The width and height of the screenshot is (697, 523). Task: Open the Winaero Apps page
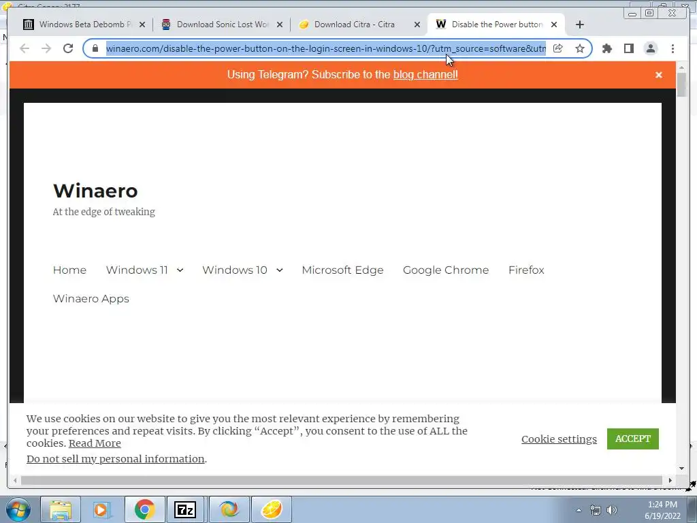point(91,298)
